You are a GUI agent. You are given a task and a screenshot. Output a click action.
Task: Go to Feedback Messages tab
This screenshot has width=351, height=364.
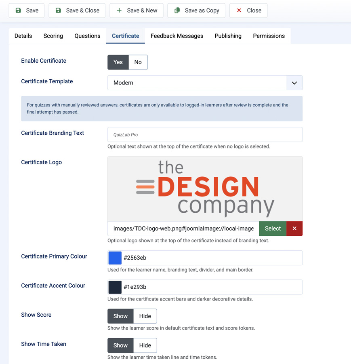(x=177, y=36)
